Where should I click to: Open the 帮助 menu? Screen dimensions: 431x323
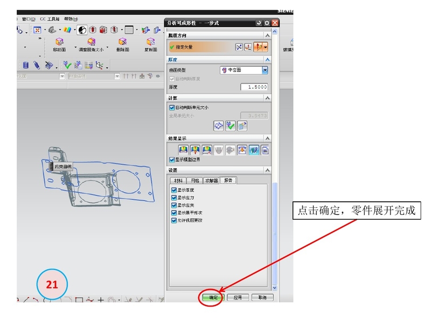coord(71,19)
